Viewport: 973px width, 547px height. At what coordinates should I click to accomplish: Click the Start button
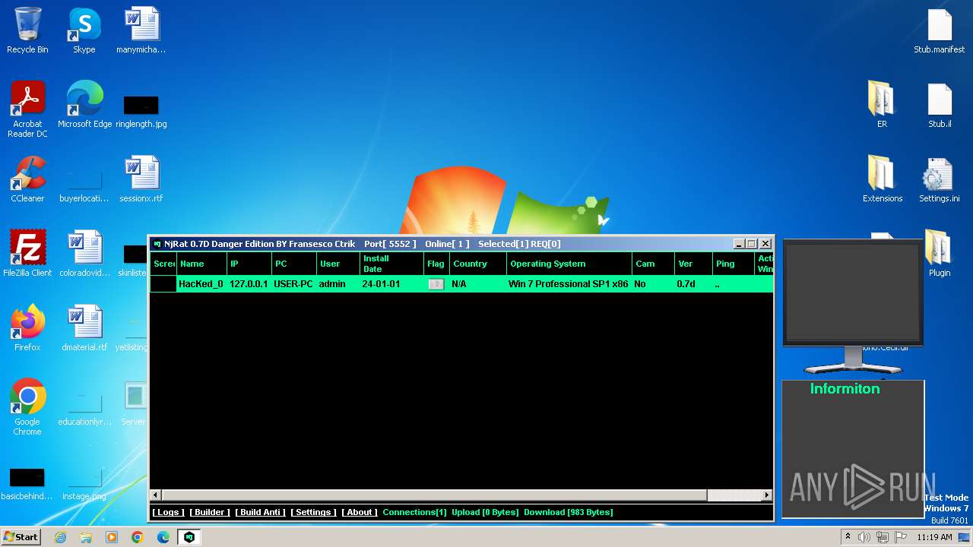click(x=21, y=537)
